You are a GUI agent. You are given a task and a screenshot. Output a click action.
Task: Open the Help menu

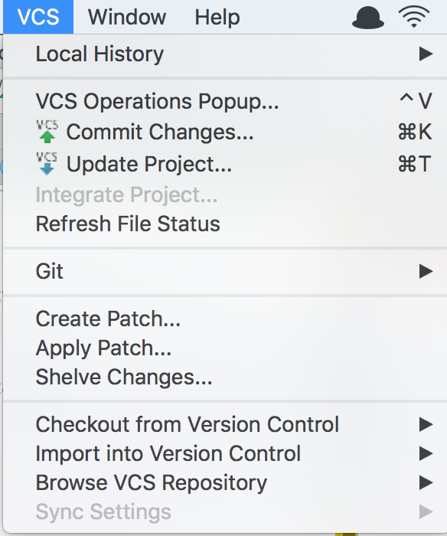217,17
